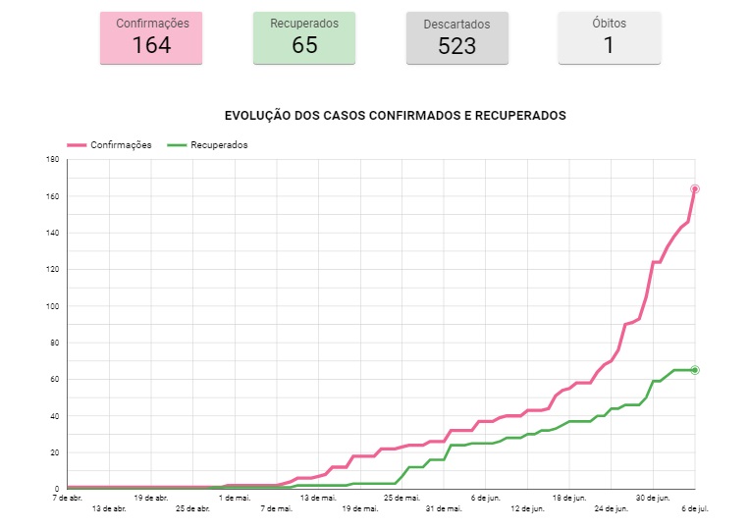Click the '6 de jun.' date label
The width and height of the screenshot is (749, 529).
485,498
